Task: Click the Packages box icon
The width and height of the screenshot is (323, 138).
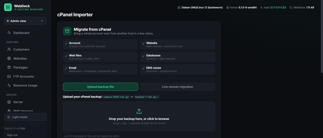Action: (9, 67)
